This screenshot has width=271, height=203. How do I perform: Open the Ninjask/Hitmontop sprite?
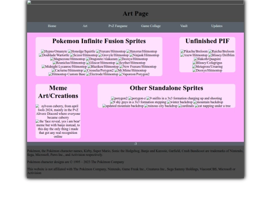(x=145, y=55)
